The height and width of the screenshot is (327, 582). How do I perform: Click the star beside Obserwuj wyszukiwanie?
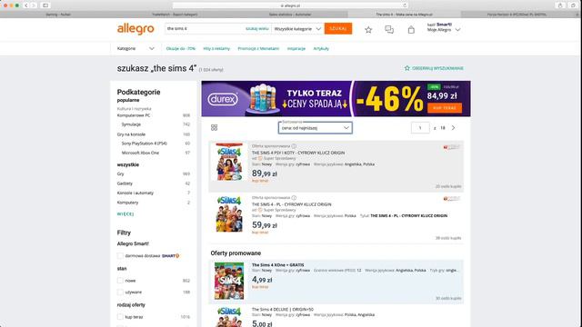pos(406,68)
